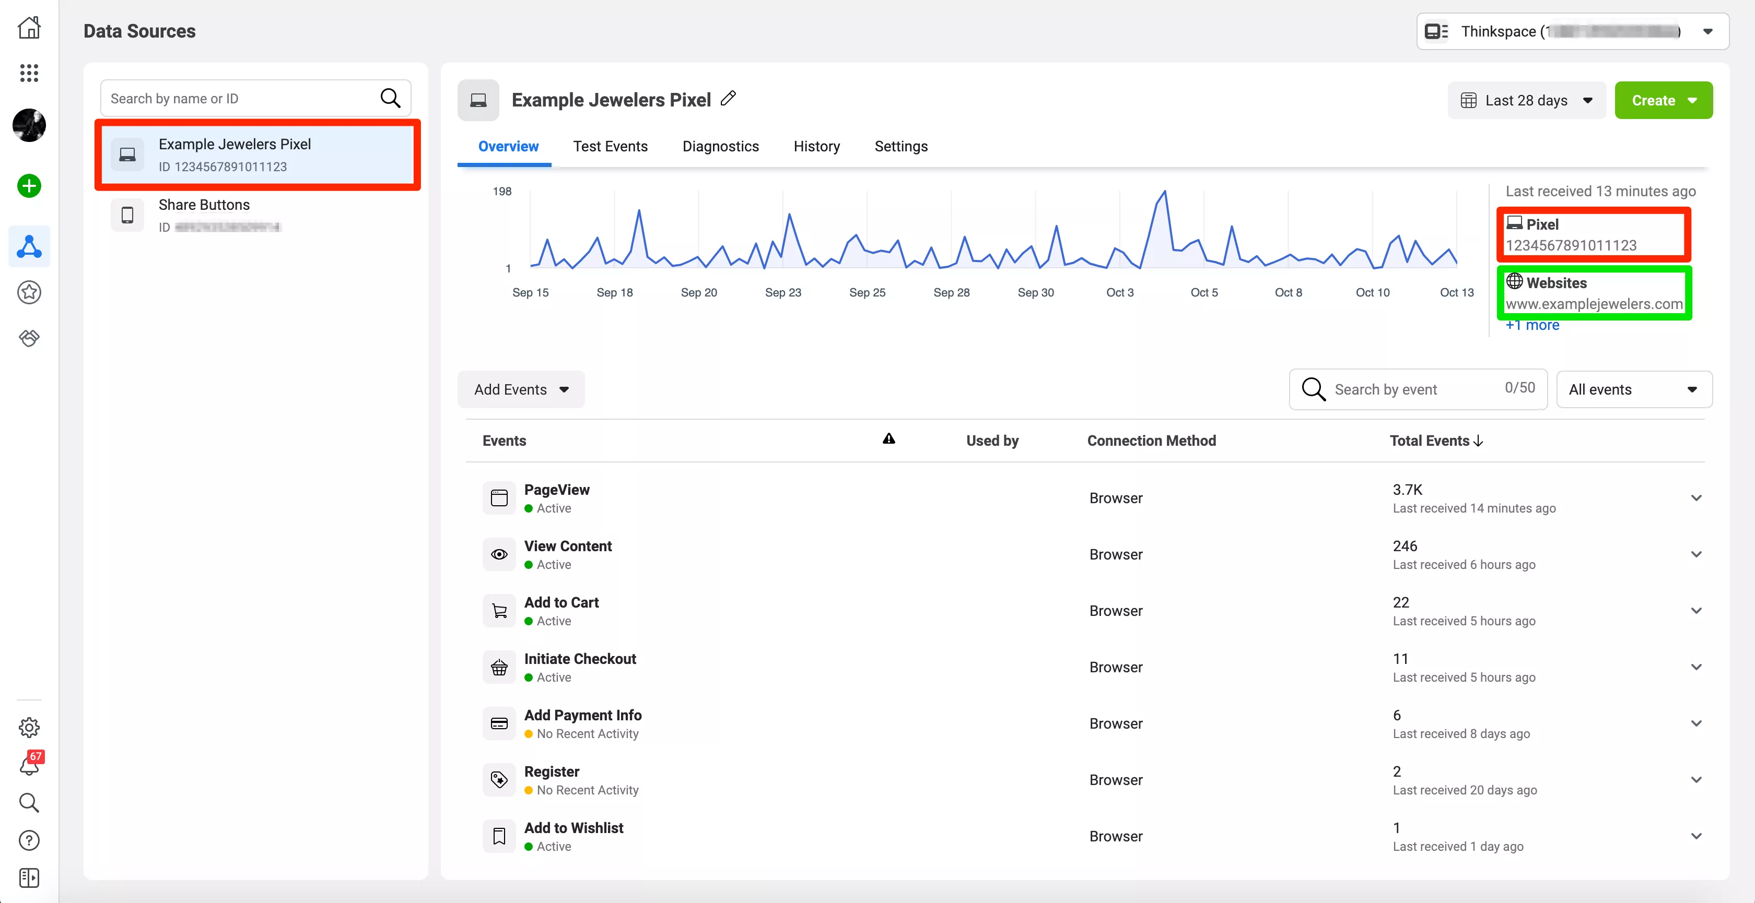Switch to the Diagnostics tab
Viewport: 1755px width, 903px height.
[720, 147]
